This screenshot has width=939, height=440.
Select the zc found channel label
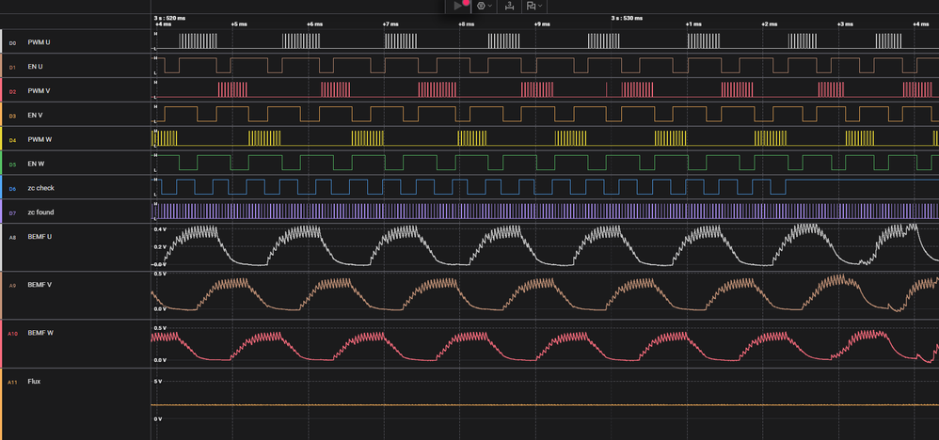pos(40,212)
